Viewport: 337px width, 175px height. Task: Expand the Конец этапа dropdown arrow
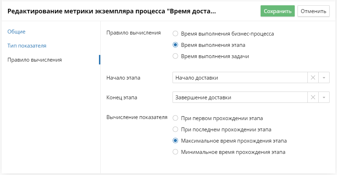324,98
